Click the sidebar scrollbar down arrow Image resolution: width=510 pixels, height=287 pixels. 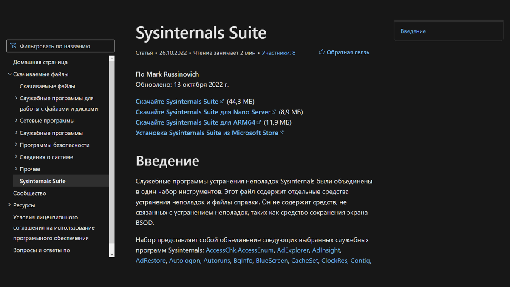[112, 254]
